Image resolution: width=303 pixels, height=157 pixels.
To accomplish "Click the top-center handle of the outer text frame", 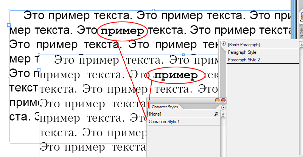I will 154,10.
